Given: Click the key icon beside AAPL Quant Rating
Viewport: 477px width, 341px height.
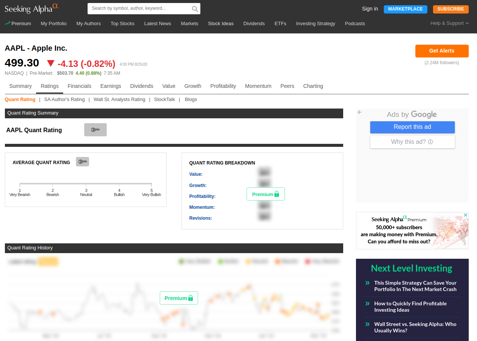Looking at the screenshot, I should pyautogui.click(x=95, y=130).
